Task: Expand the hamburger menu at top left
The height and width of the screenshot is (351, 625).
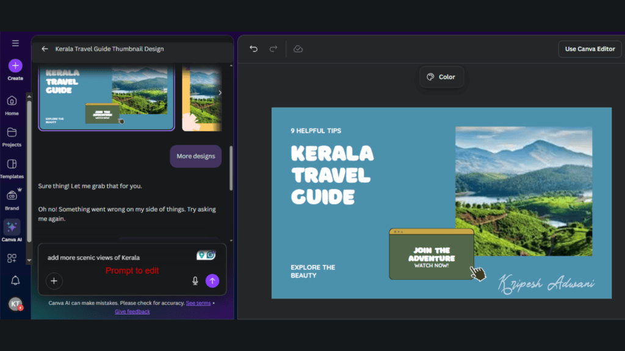Action: pos(15,43)
